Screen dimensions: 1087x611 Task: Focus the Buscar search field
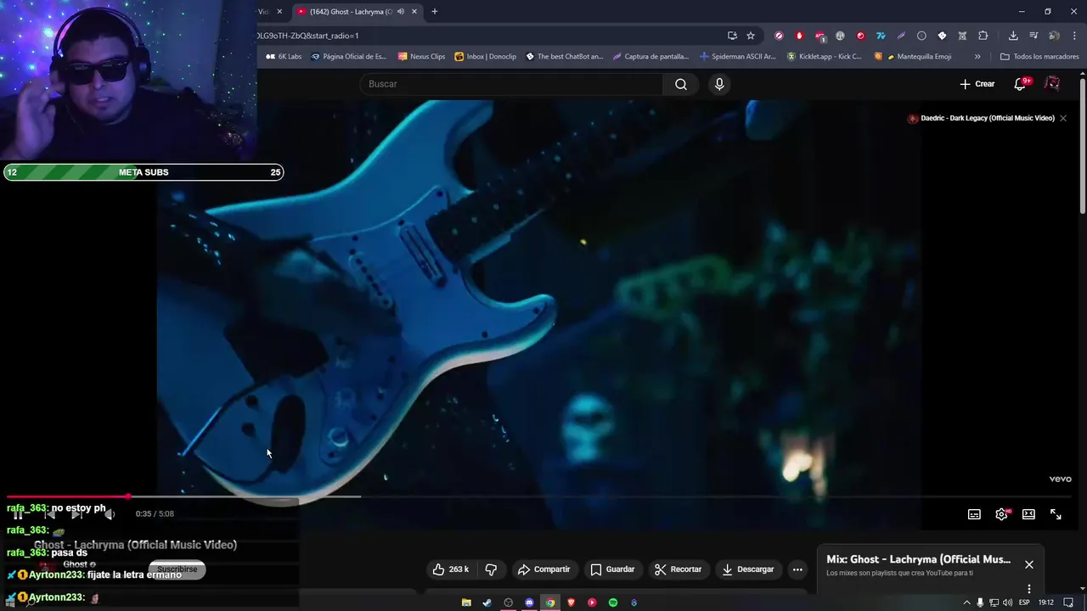click(x=512, y=84)
